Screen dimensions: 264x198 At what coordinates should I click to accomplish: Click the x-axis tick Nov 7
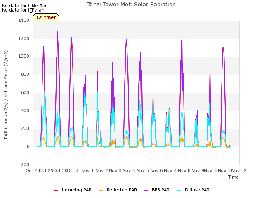[x=170, y=170]
